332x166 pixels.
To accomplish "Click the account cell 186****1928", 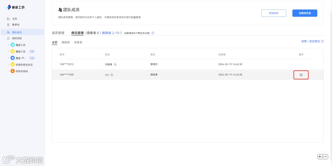I will pyautogui.click(x=66, y=75).
